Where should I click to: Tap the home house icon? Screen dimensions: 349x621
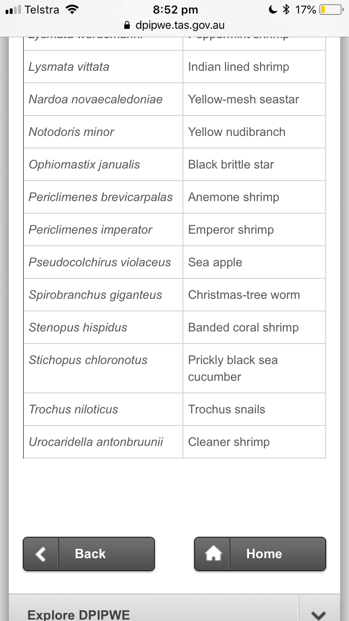point(213,554)
